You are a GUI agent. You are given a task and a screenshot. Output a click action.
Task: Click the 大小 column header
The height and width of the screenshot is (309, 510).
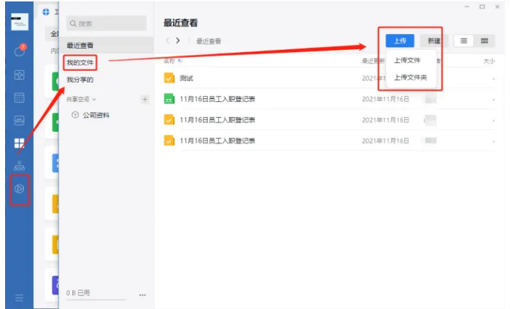pyautogui.click(x=489, y=61)
